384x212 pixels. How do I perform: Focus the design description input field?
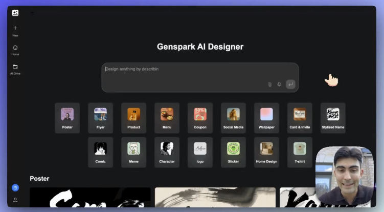(x=200, y=77)
